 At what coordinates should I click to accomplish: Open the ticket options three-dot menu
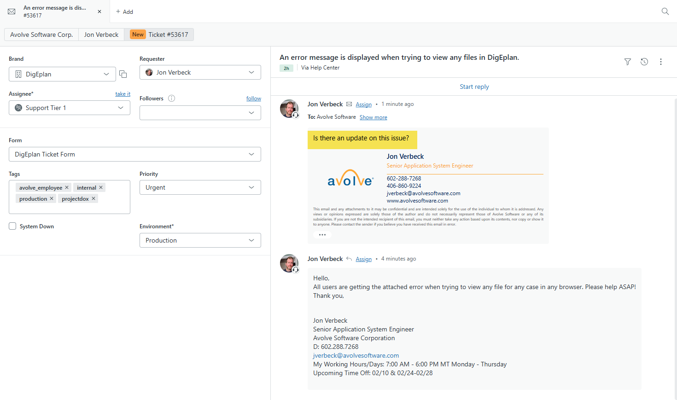[661, 62]
